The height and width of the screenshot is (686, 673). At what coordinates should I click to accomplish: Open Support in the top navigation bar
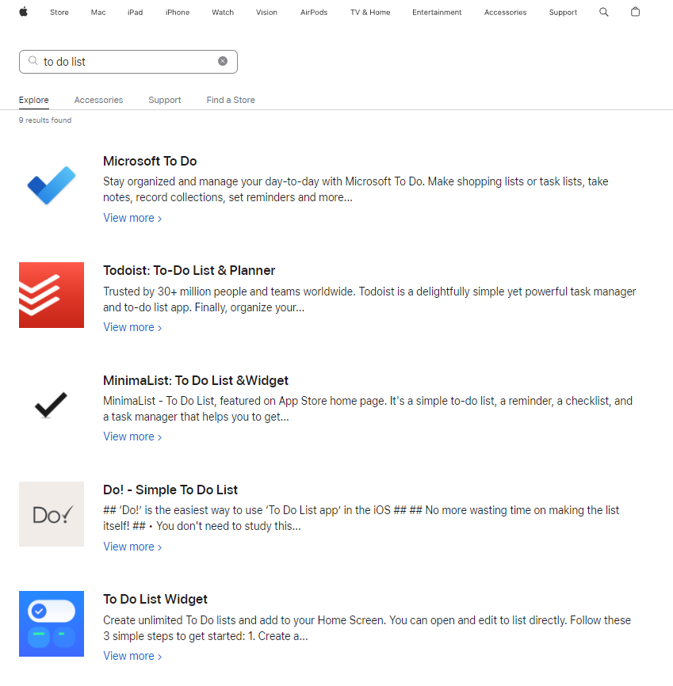tap(563, 12)
